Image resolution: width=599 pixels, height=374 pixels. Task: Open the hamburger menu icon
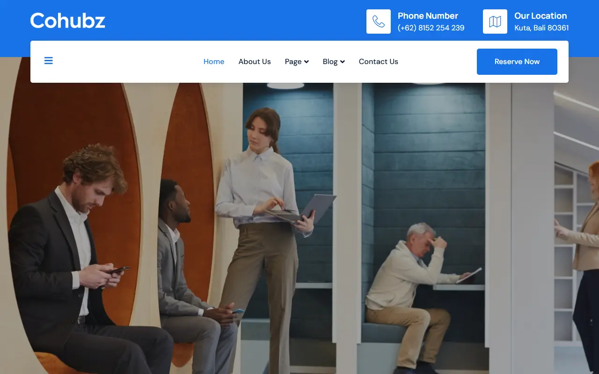(49, 61)
